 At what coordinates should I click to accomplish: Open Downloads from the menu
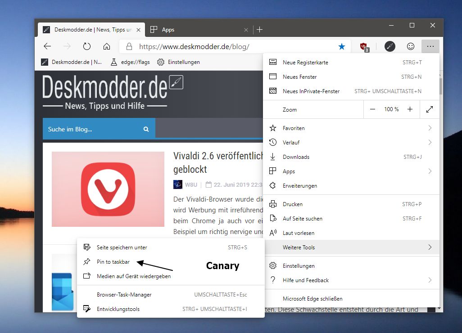pos(351,157)
